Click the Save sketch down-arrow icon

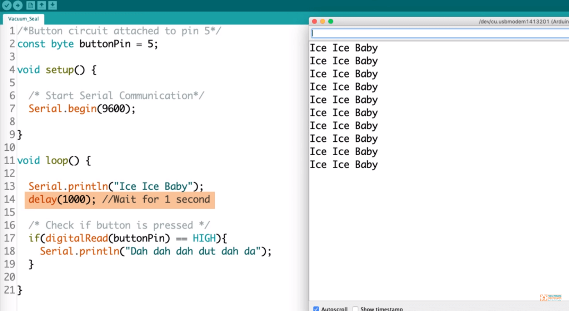pos(53,5)
